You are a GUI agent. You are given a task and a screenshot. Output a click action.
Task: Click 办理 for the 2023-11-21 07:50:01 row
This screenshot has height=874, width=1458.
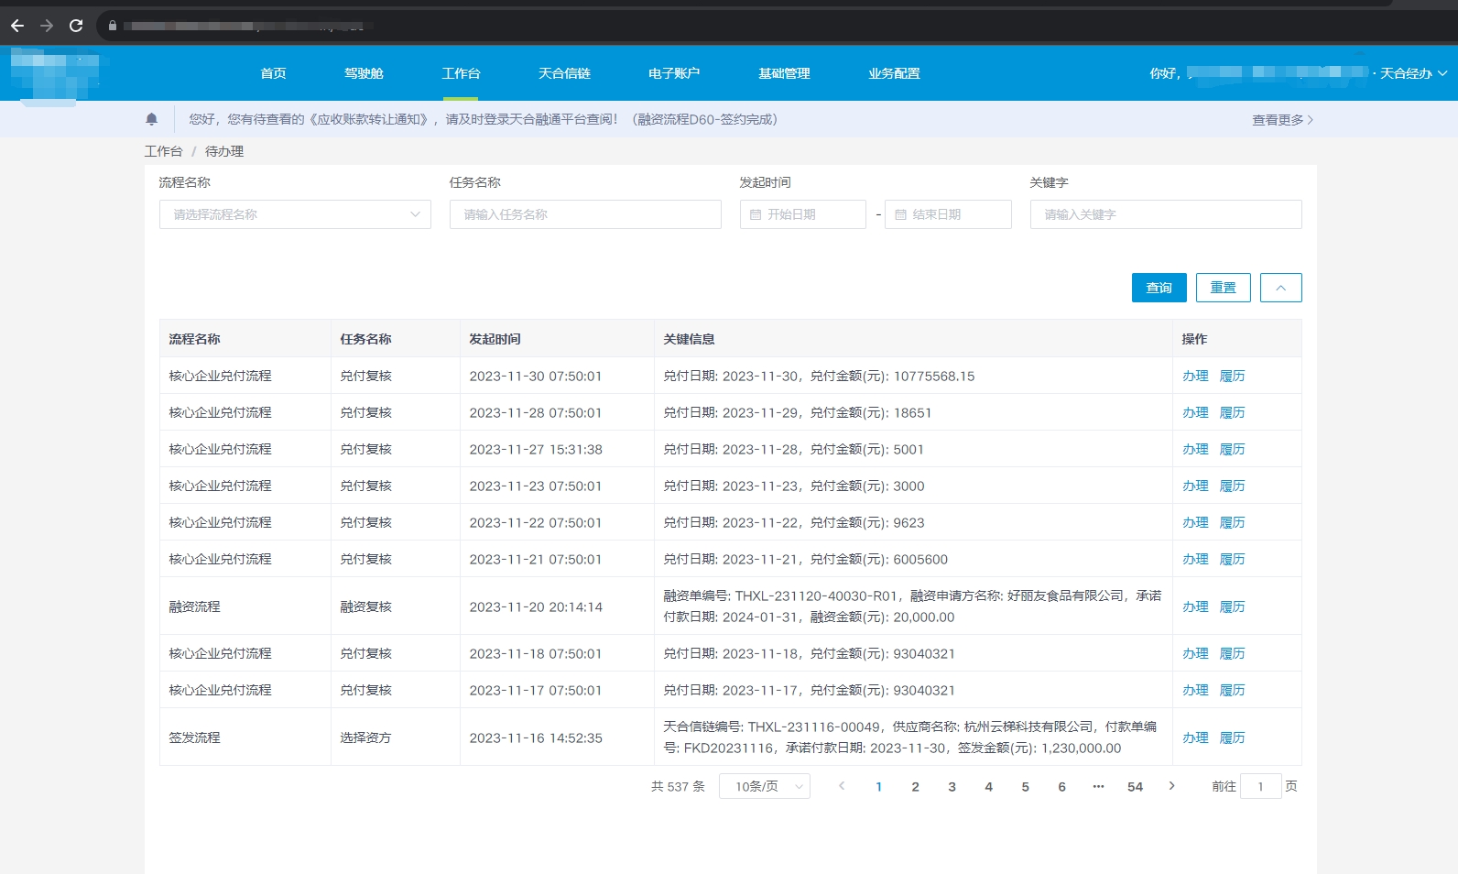1195,559
